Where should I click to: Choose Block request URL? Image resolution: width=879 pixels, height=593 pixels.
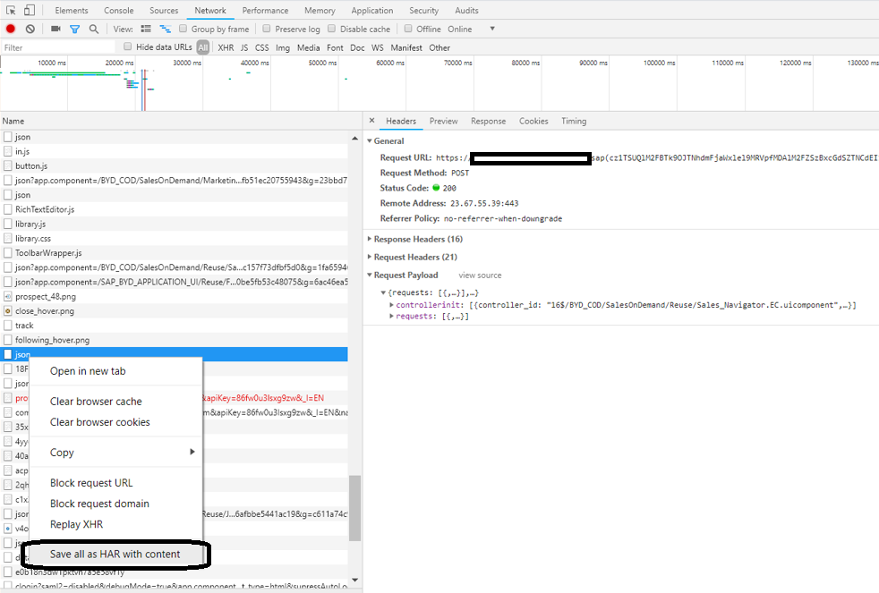click(115, 483)
